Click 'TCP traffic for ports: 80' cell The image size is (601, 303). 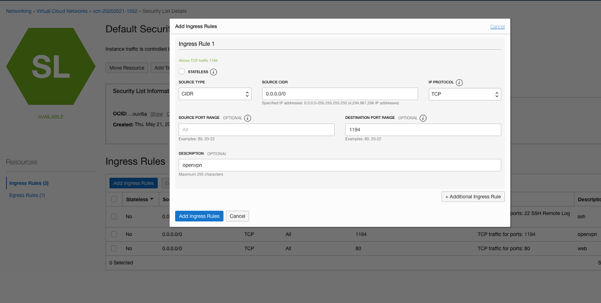[504, 248]
